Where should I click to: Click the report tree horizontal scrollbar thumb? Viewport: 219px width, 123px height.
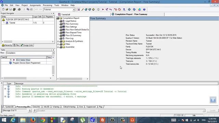(71, 79)
